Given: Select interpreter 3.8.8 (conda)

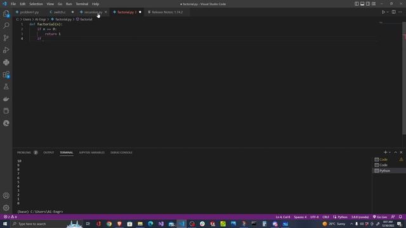Looking at the screenshot, I should [x=360, y=217].
